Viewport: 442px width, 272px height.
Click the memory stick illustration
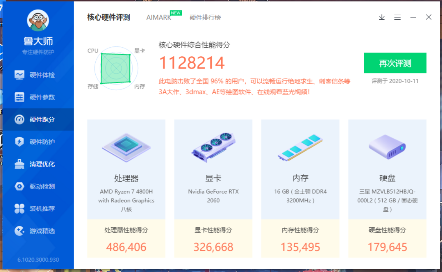tap(300, 147)
